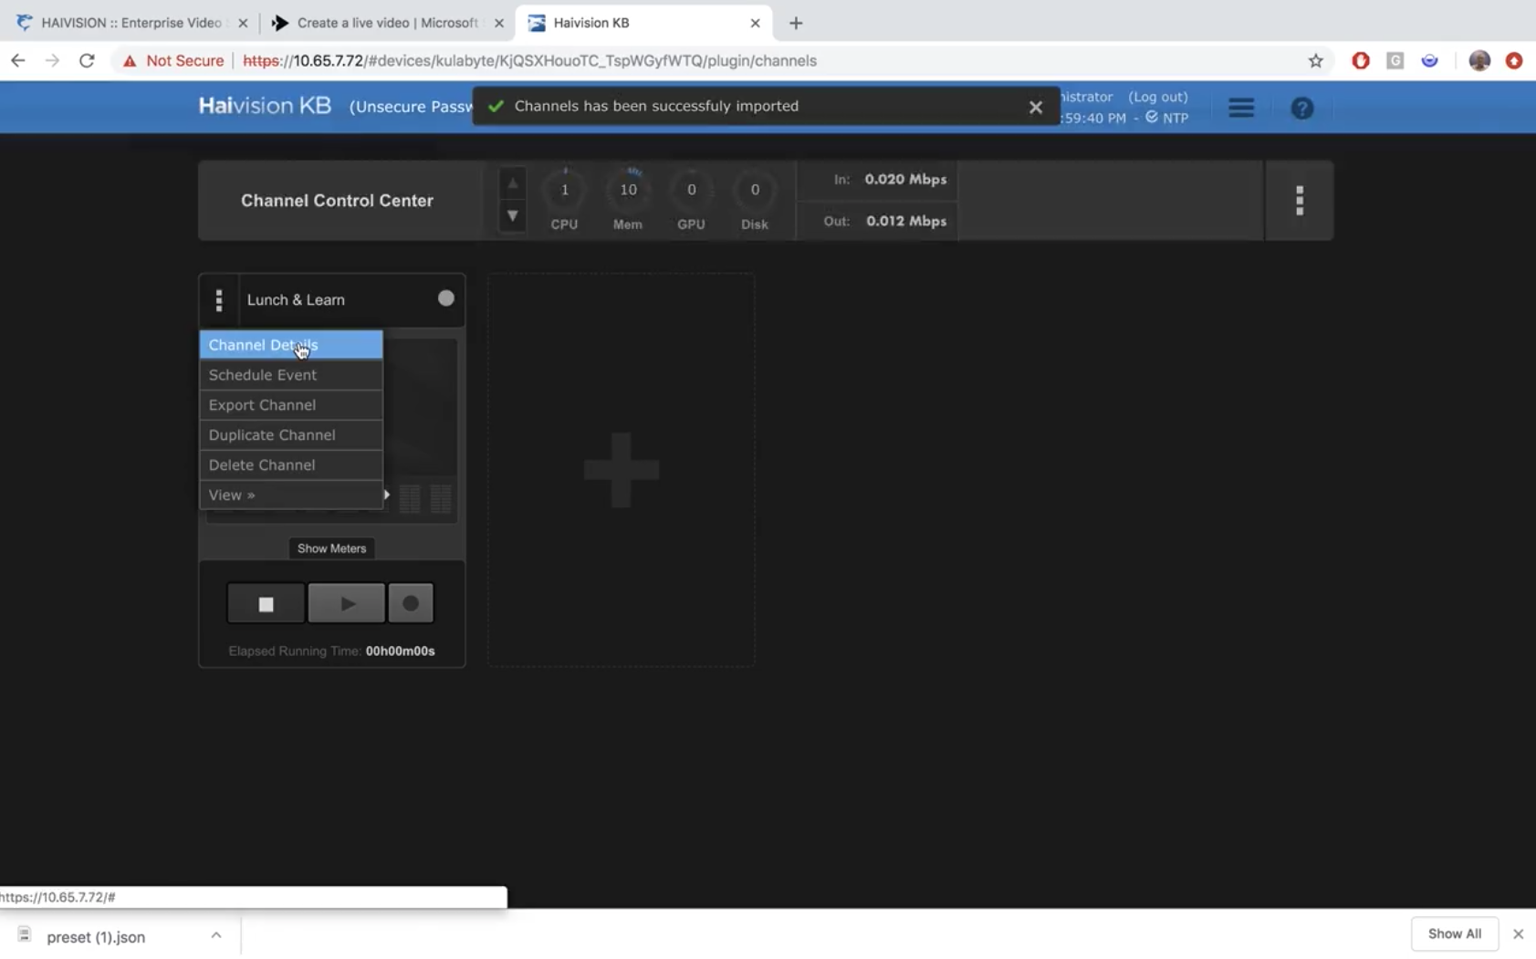
Task: Open the Lunch & Learn channel kebab menu
Action: (219, 300)
